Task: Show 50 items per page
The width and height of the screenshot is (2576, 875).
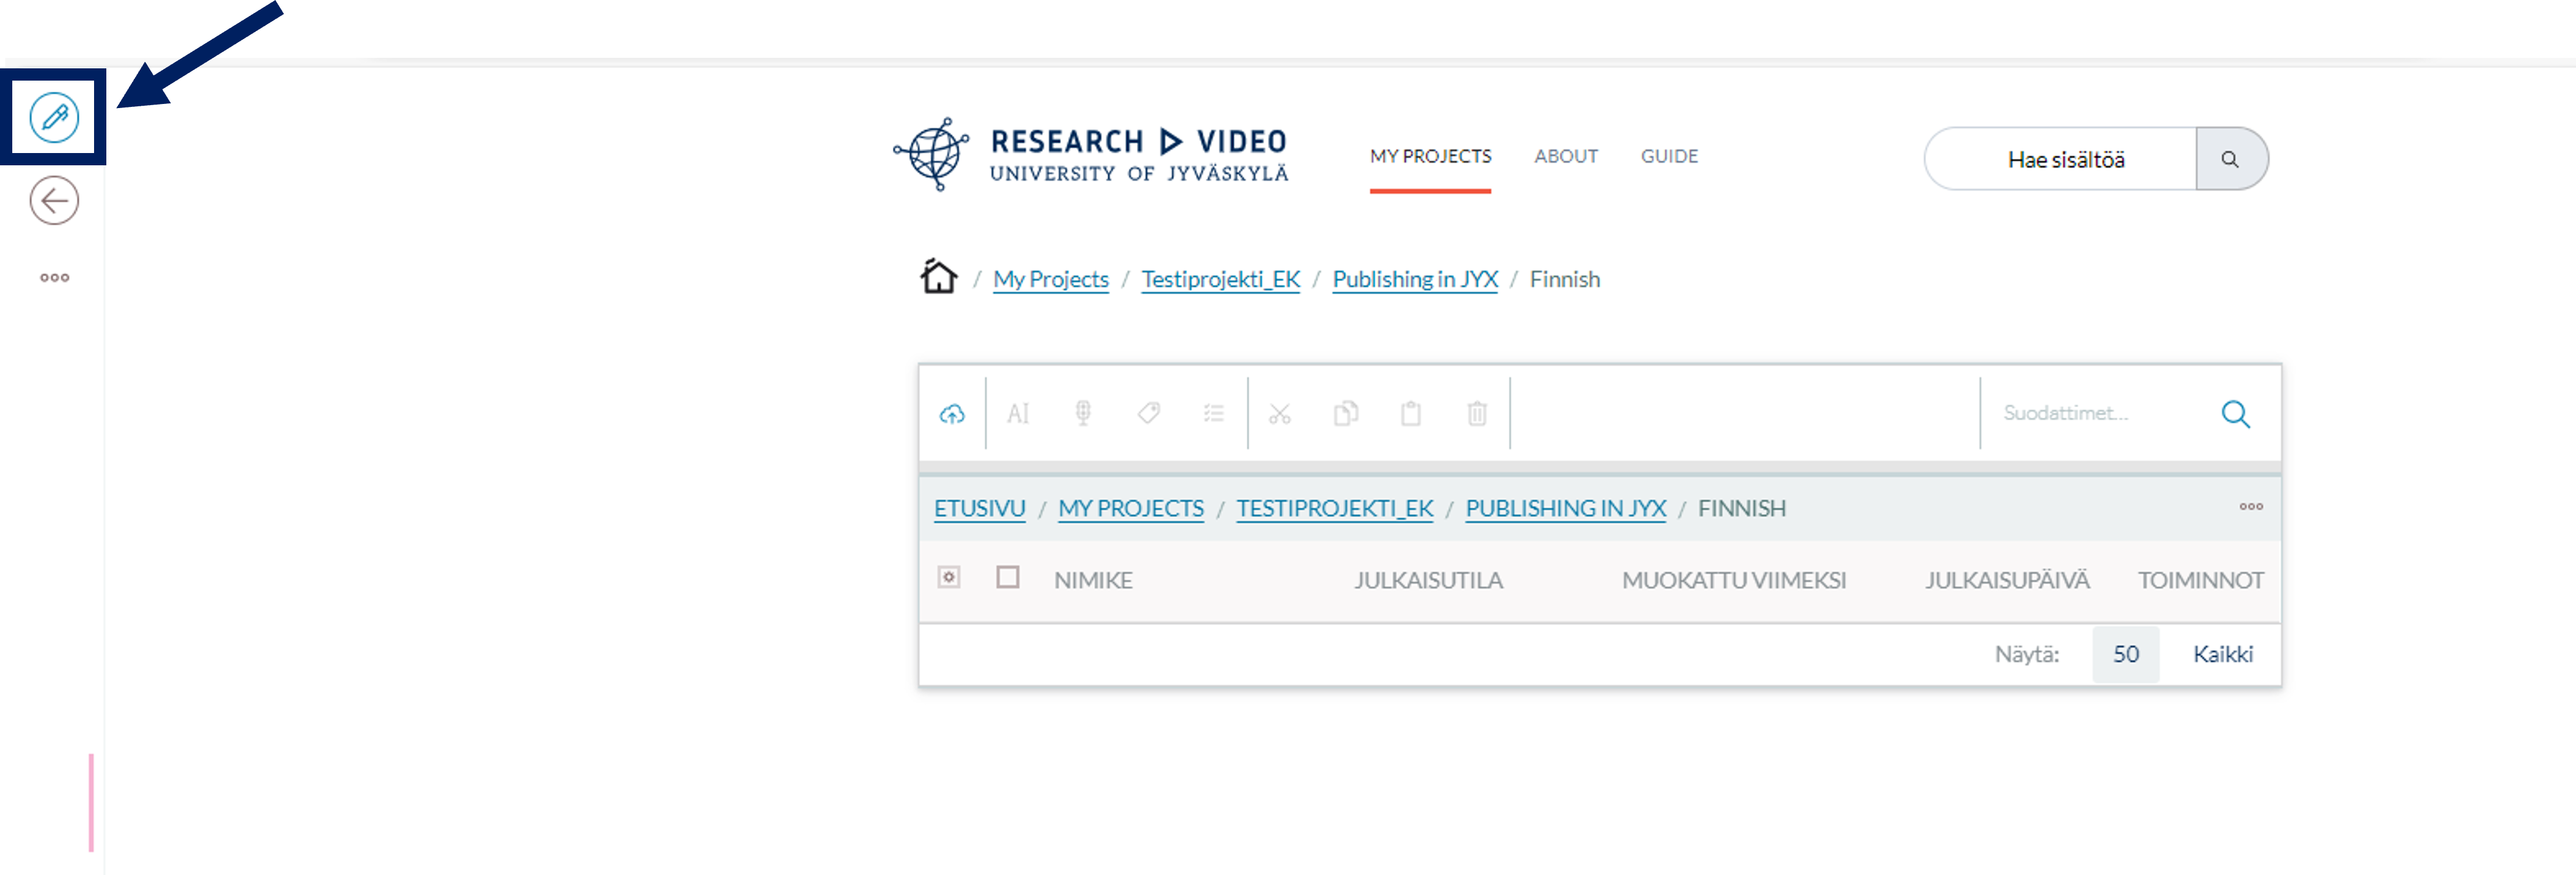Action: (x=2125, y=654)
